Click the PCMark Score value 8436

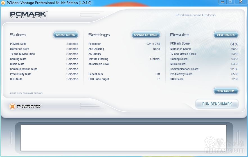(x=234, y=44)
